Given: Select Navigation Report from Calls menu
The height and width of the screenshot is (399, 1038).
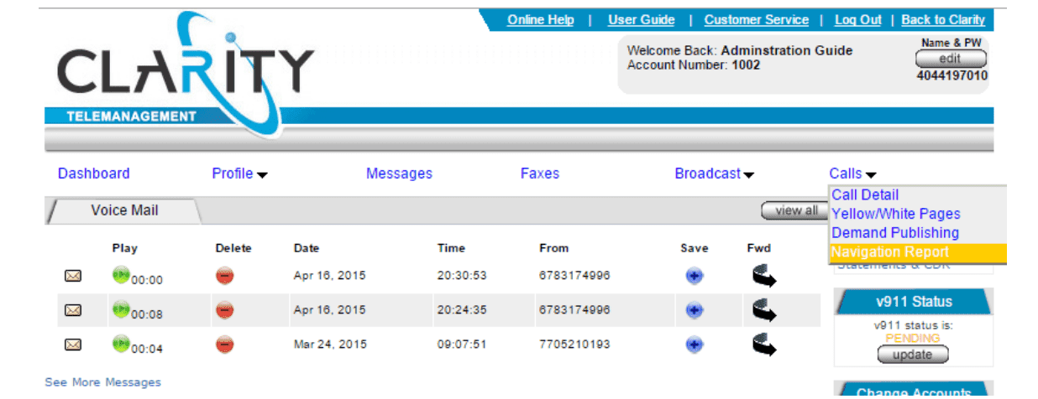Looking at the screenshot, I should tap(890, 252).
